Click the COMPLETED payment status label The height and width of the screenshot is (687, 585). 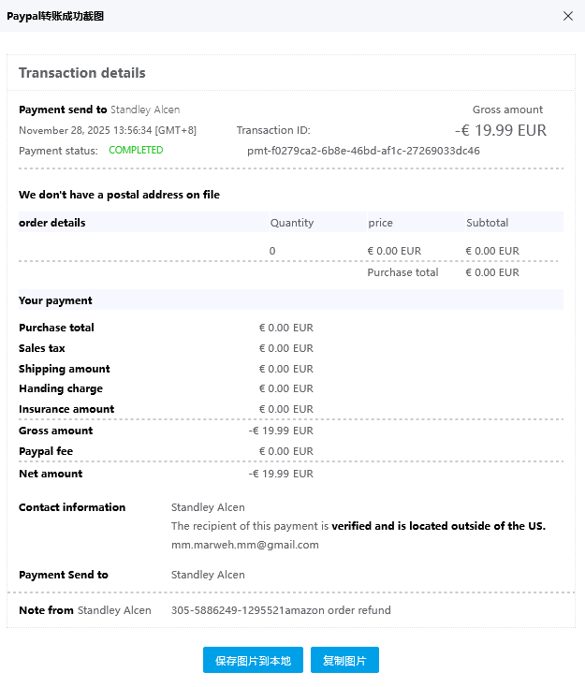point(136,151)
